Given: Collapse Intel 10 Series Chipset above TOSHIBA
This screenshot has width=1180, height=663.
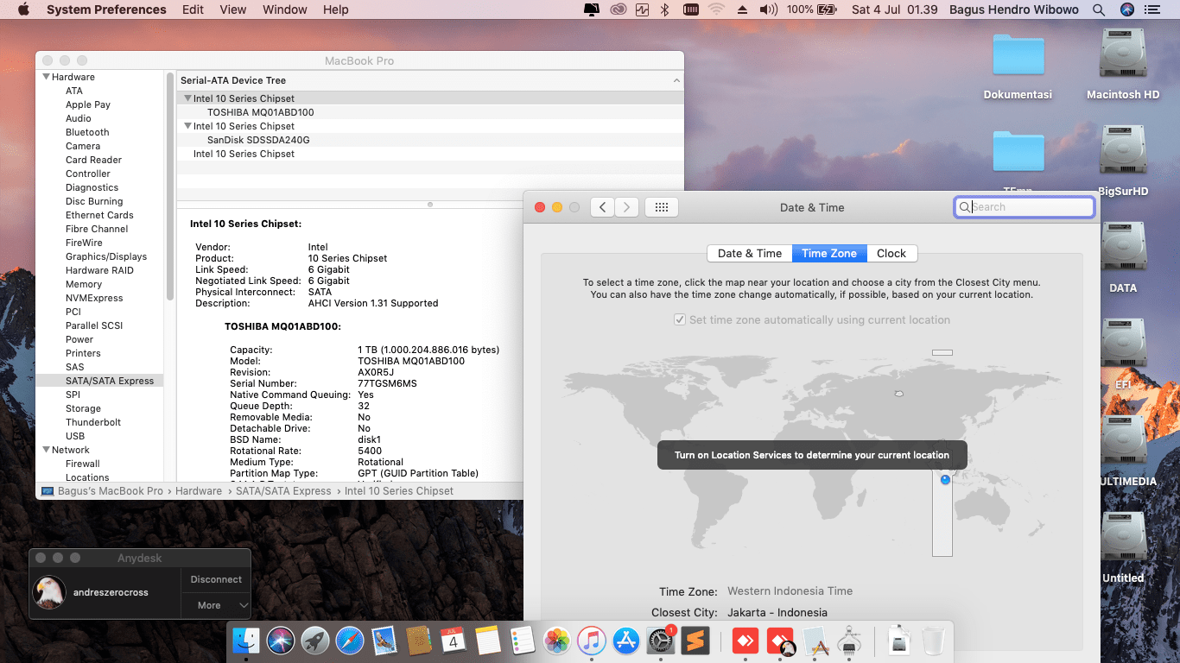Looking at the screenshot, I should (187, 98).
